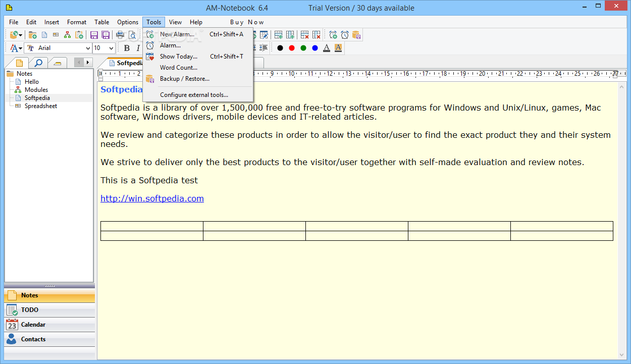Toggle Italic formatting
Screen dimensions: 631x364
138,48
